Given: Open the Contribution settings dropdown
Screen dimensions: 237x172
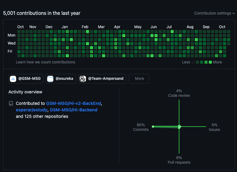Looking at the screenshot, I should tap(214, 13).
